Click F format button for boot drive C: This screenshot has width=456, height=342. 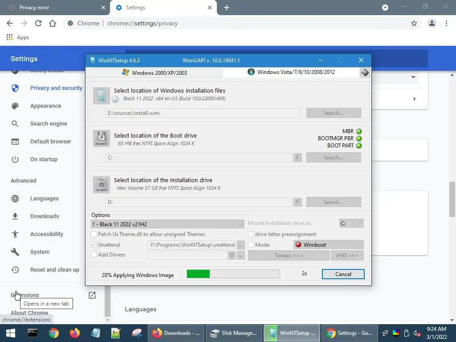297,158
